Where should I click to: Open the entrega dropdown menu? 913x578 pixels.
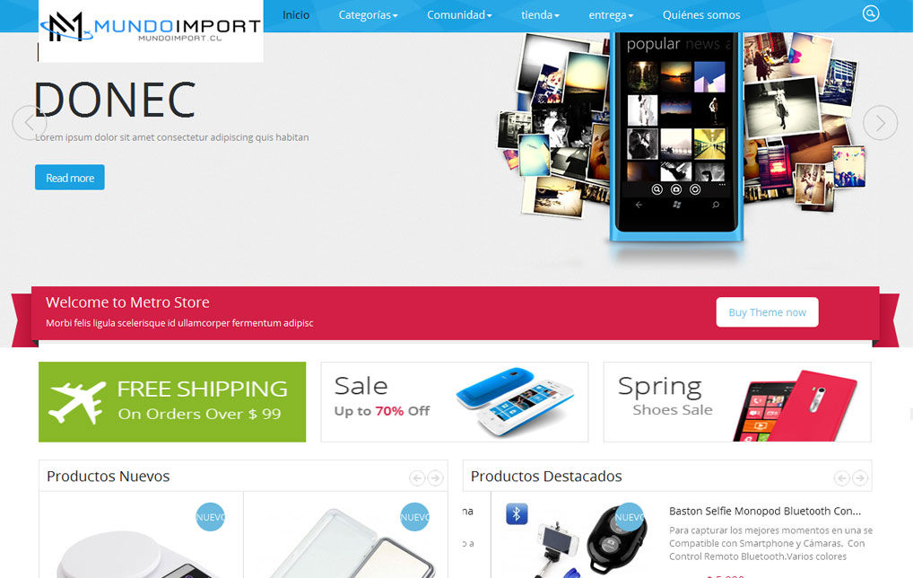(x=611, y=15)
